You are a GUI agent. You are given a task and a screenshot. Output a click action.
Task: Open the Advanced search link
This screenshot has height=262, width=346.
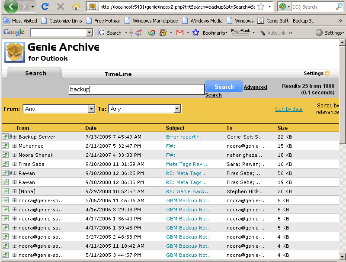pos(255,87)
